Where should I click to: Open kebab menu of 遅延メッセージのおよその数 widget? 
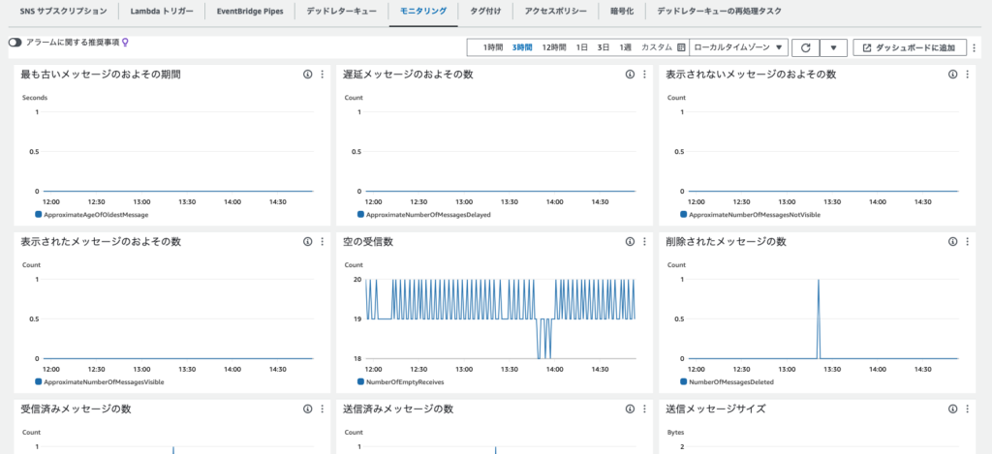coord(644,75)
